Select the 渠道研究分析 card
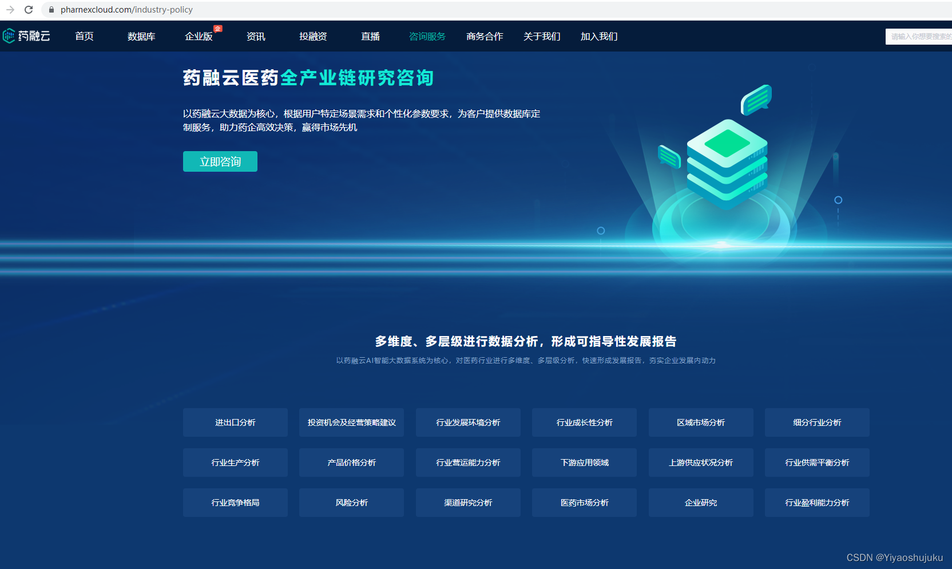 click(468, 503)
